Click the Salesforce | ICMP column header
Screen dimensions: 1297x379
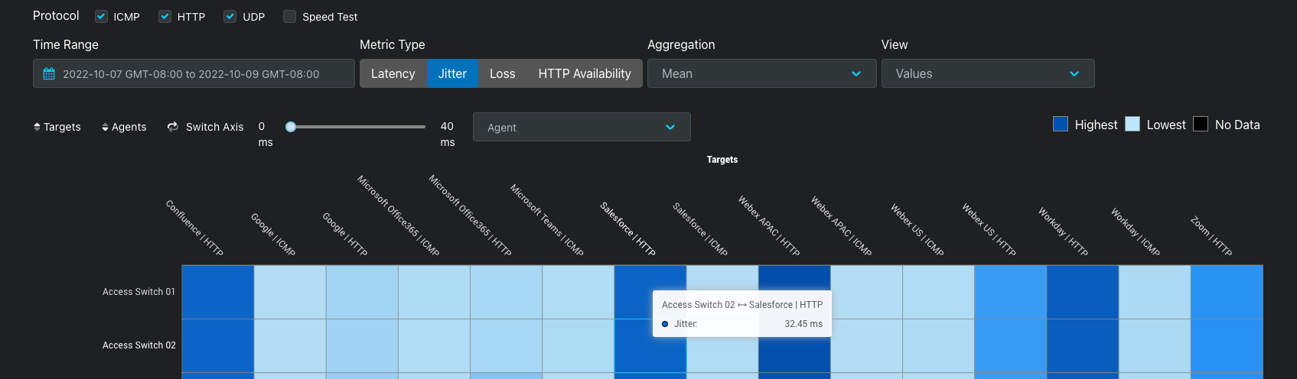(x=700, y=228)
